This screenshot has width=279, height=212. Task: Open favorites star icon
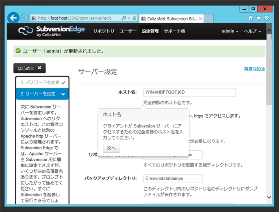(258, 18)
